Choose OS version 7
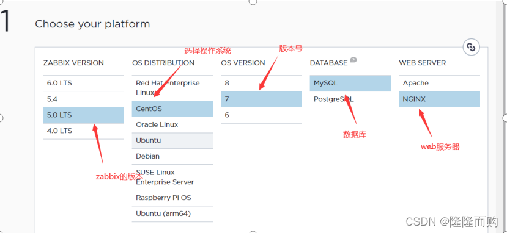This screenshot has width=507, height=233. click(261, 99)
